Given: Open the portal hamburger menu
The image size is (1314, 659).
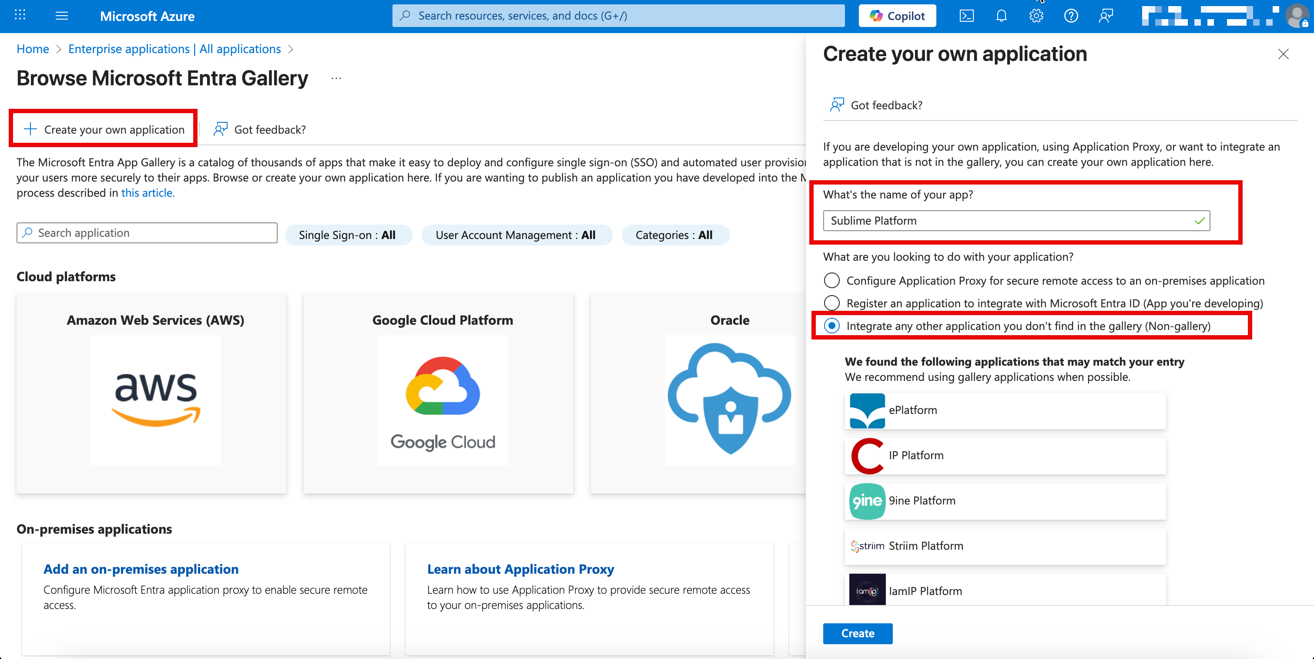Looking at the screenshot, I should tap(62, 16).
